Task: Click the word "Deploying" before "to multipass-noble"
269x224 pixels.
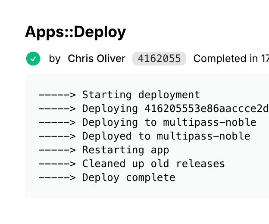Action: click(110, 122)
